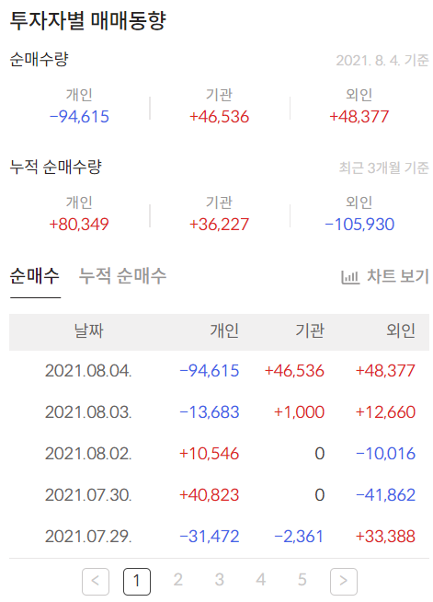The image size is (433, 602).
Task: Go to previous page arrow
Action: pos(96,581)
